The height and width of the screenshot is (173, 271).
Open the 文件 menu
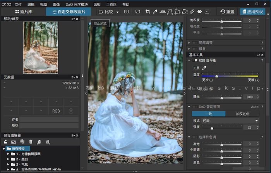pyautogui.click(x=18, y=5)
